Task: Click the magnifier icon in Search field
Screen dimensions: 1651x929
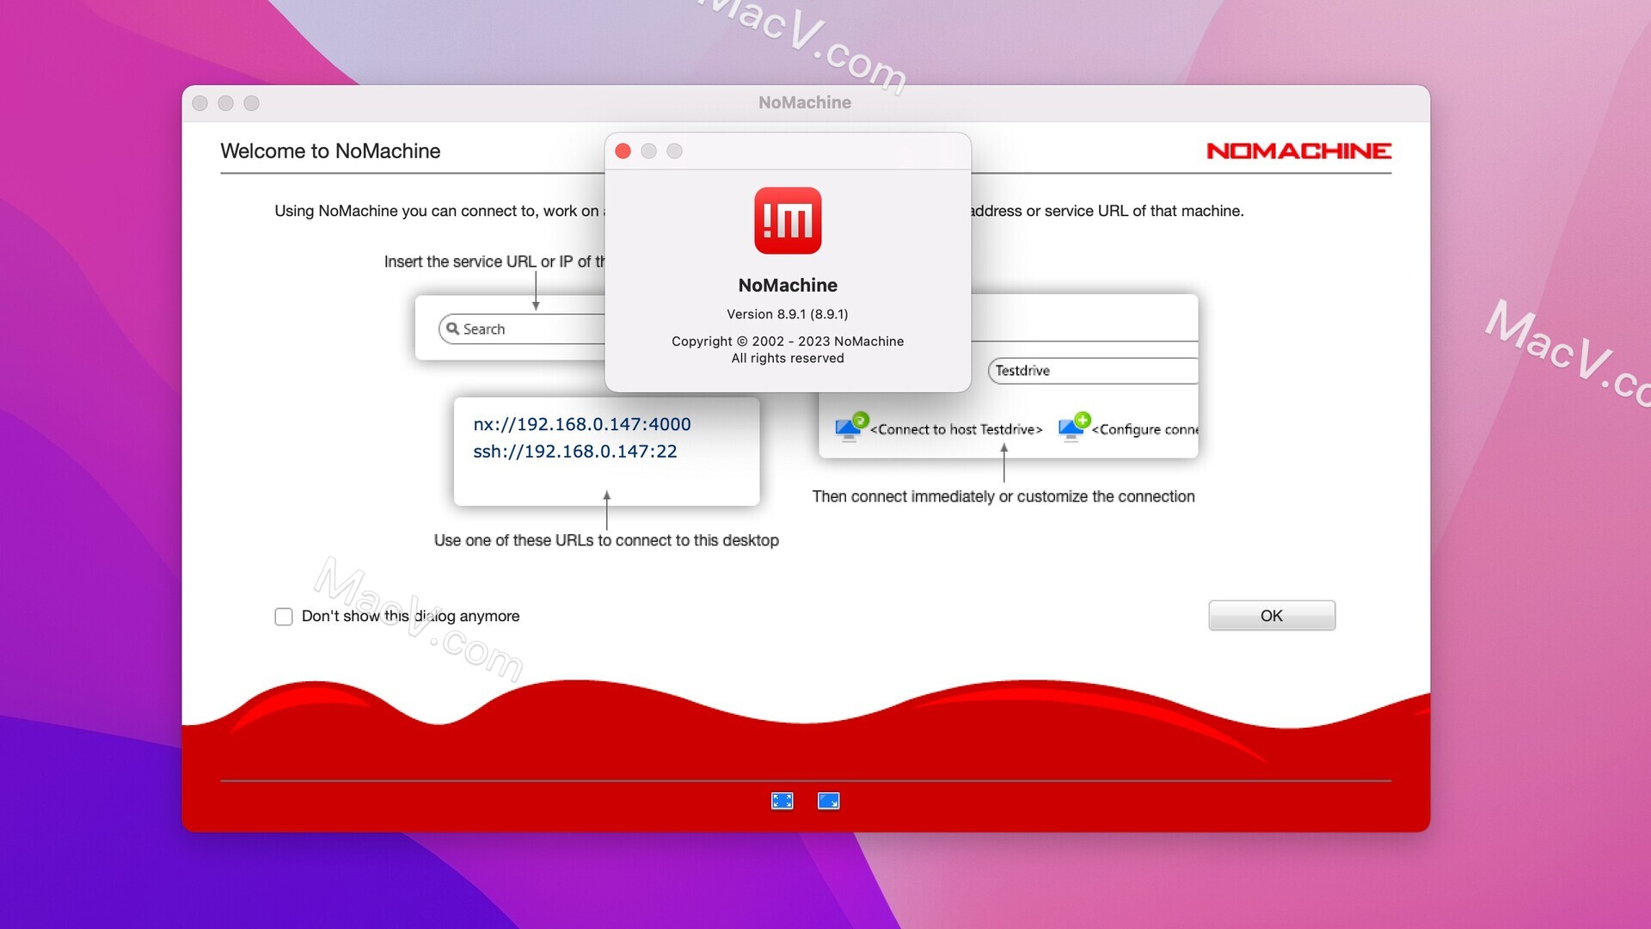Action: click(452, 329)
